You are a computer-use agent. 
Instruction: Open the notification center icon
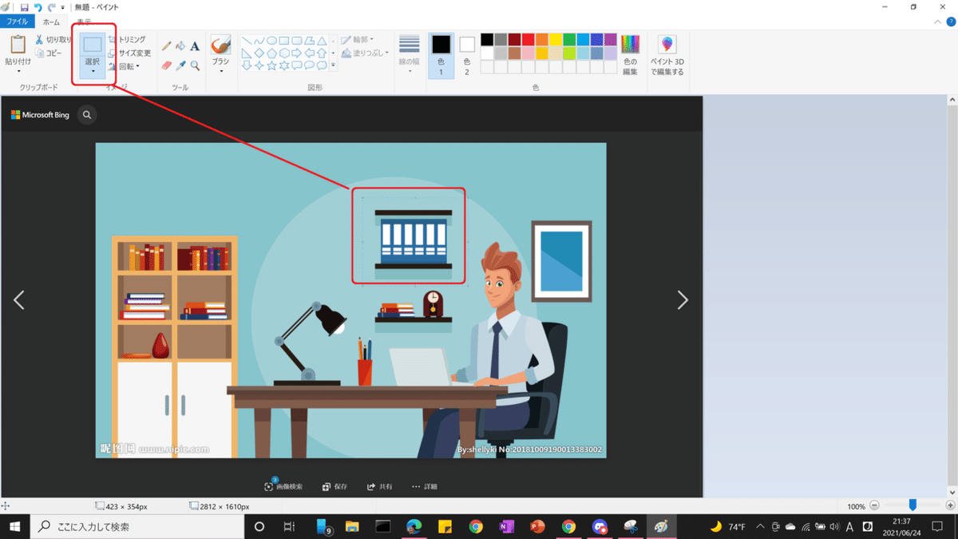[938, 527]
